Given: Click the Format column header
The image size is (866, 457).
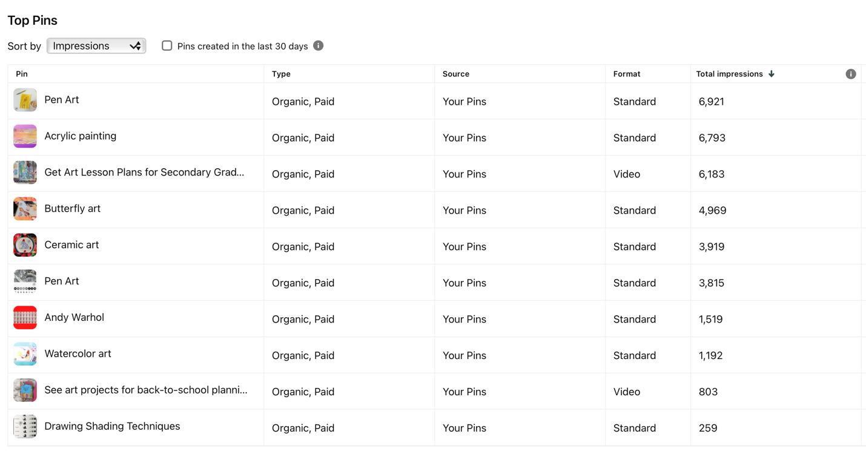Looking at the screenshot, I should coord(627,74).
